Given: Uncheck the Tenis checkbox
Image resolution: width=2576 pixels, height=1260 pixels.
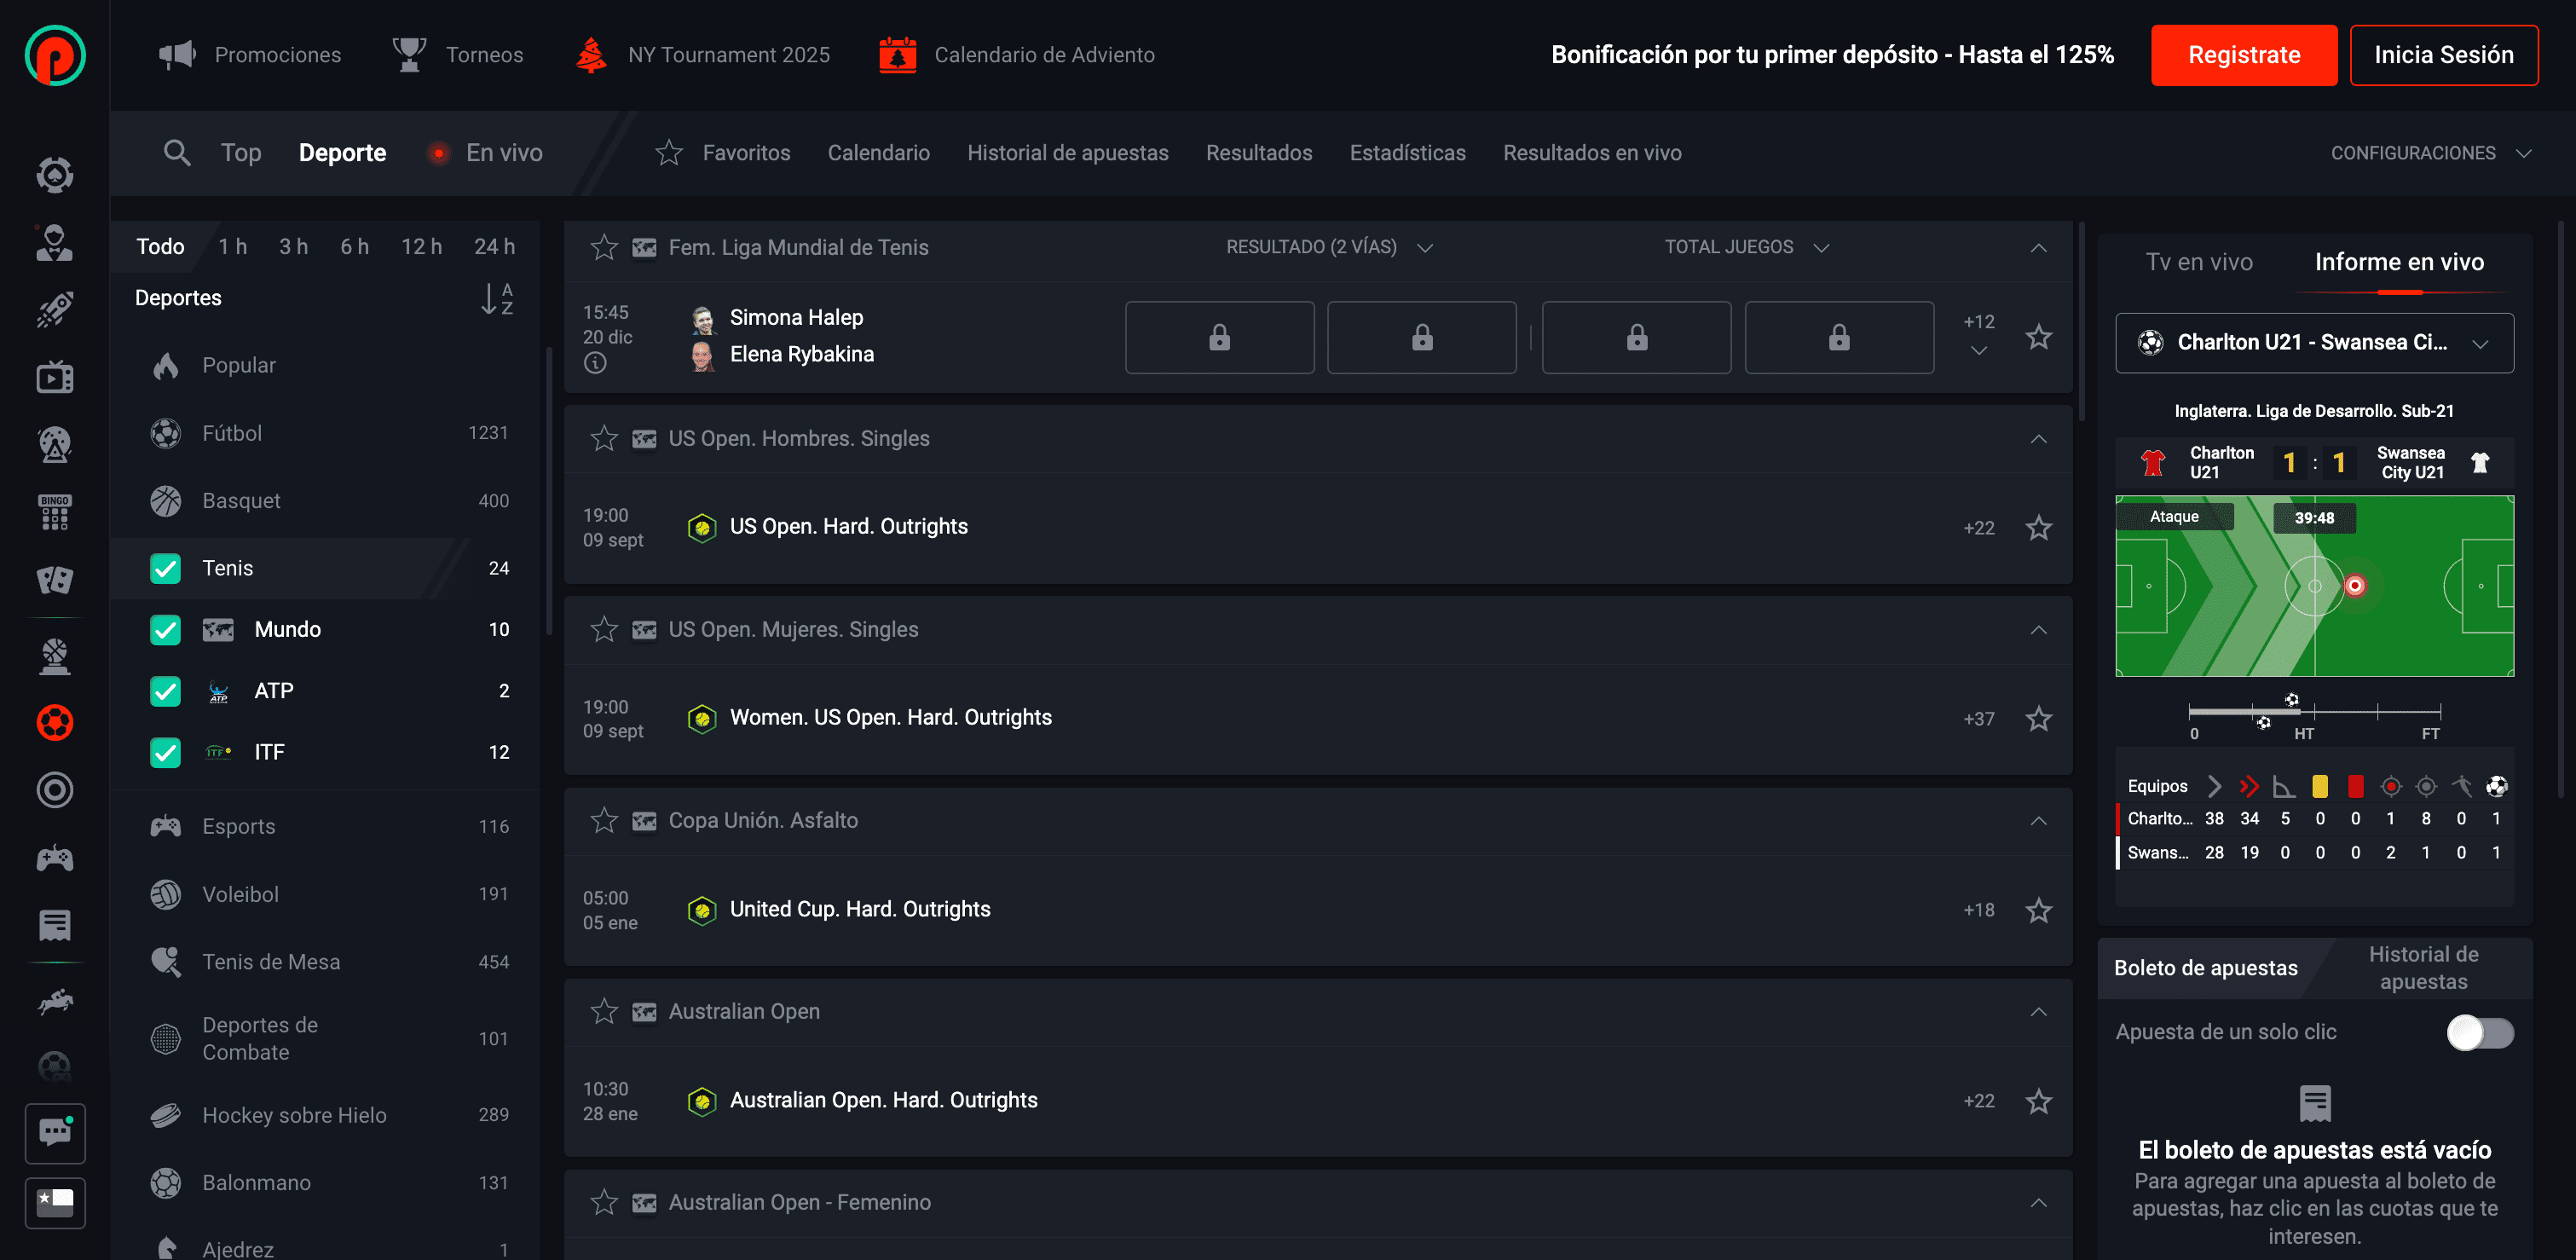Looking at the screenshot, I should click(x=165, y=569).
